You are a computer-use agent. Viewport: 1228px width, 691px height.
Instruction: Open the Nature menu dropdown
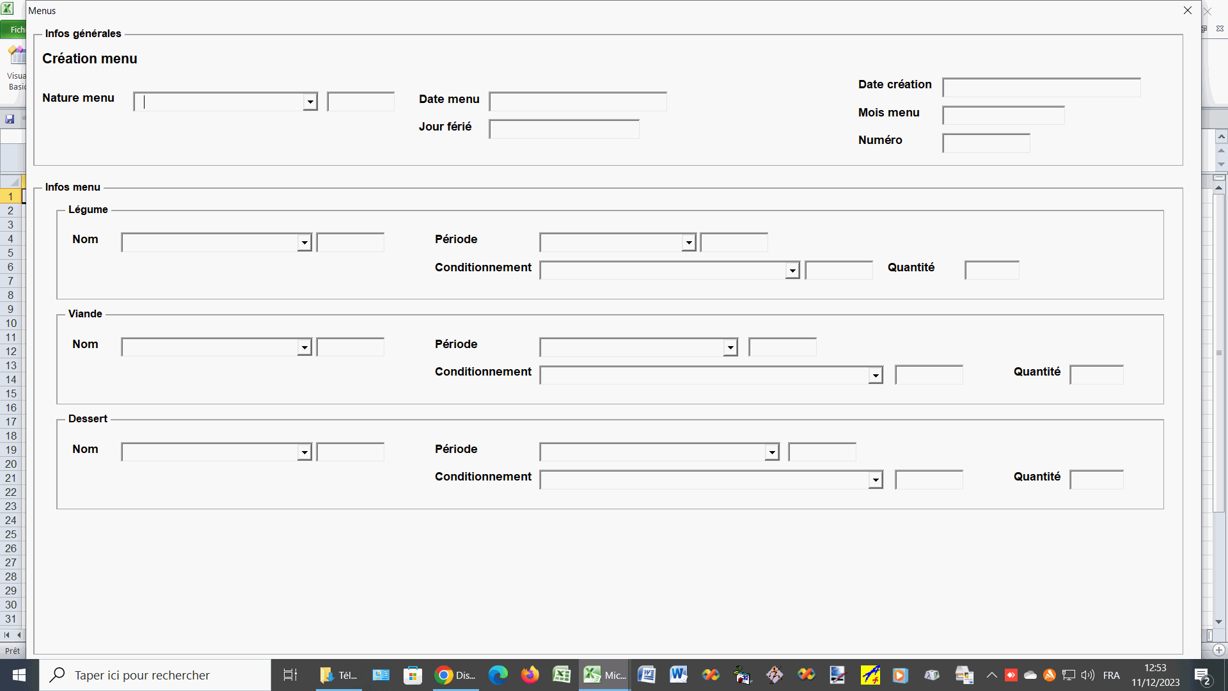(x=310, y=102)
